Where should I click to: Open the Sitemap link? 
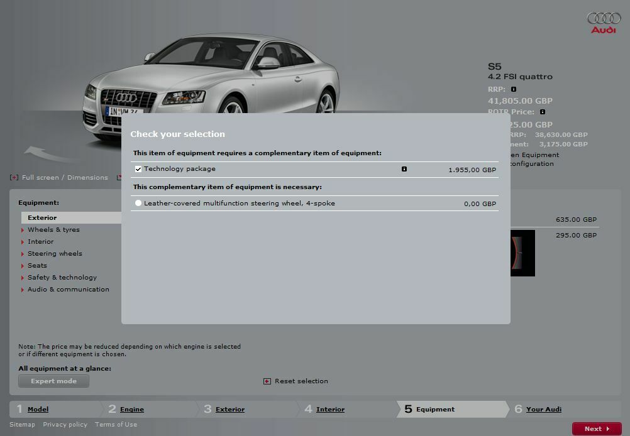[22, 424]
